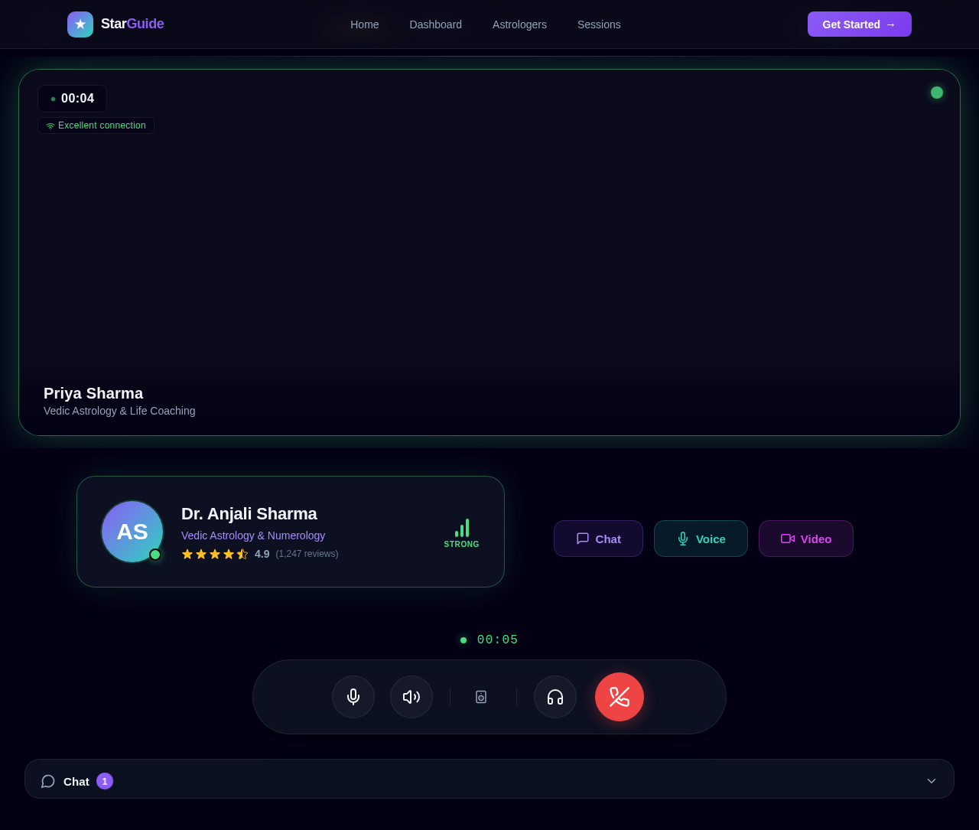Mute the microphone in call controls
The image size is (979, 830).
point(353,697)
